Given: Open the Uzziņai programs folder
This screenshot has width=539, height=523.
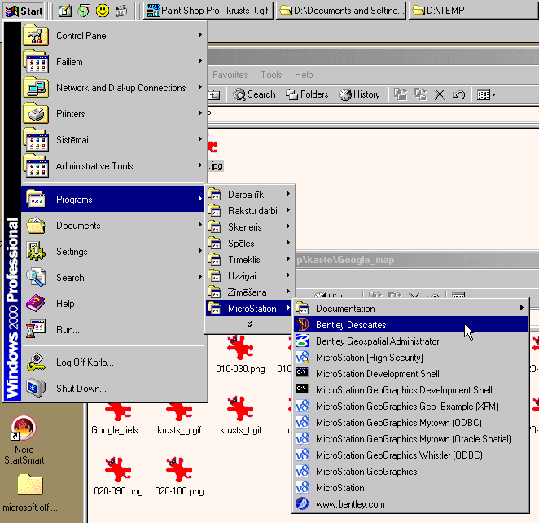Looking at the screenshot, I should 250,276.
